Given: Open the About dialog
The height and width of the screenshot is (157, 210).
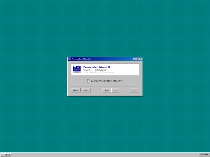Looking at the screenshot, I should [x=76, y=90].
